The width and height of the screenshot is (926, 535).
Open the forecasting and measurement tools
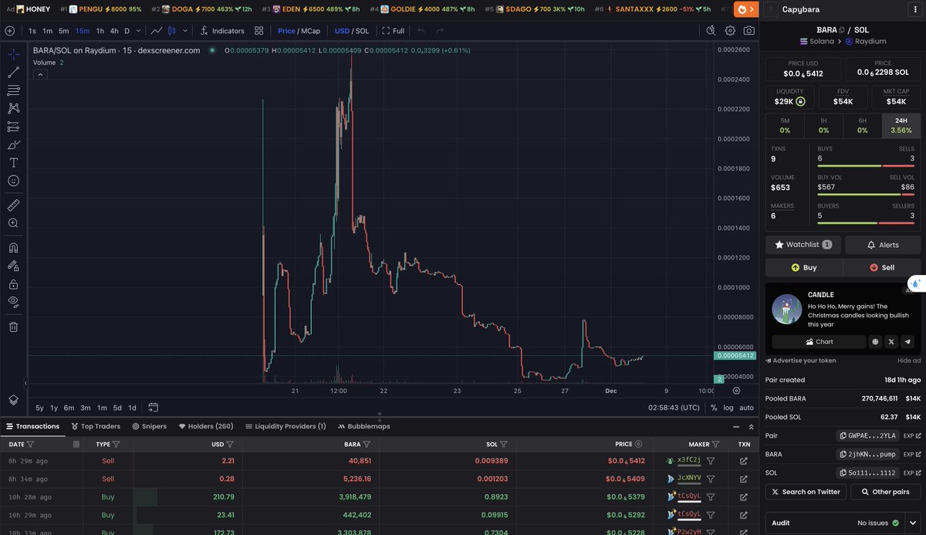pos(13,127)
